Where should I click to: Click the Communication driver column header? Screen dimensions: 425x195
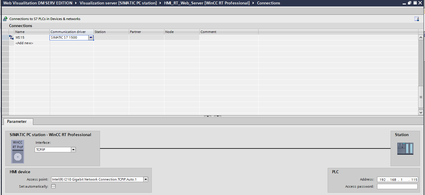tap(71, 32)
